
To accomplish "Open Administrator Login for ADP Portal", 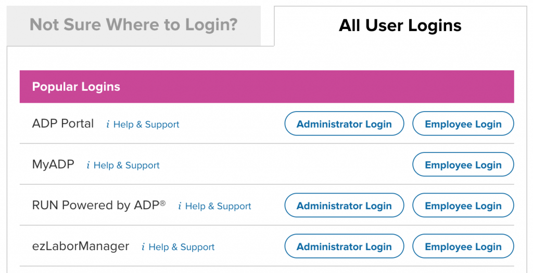I will pos(344,124).
